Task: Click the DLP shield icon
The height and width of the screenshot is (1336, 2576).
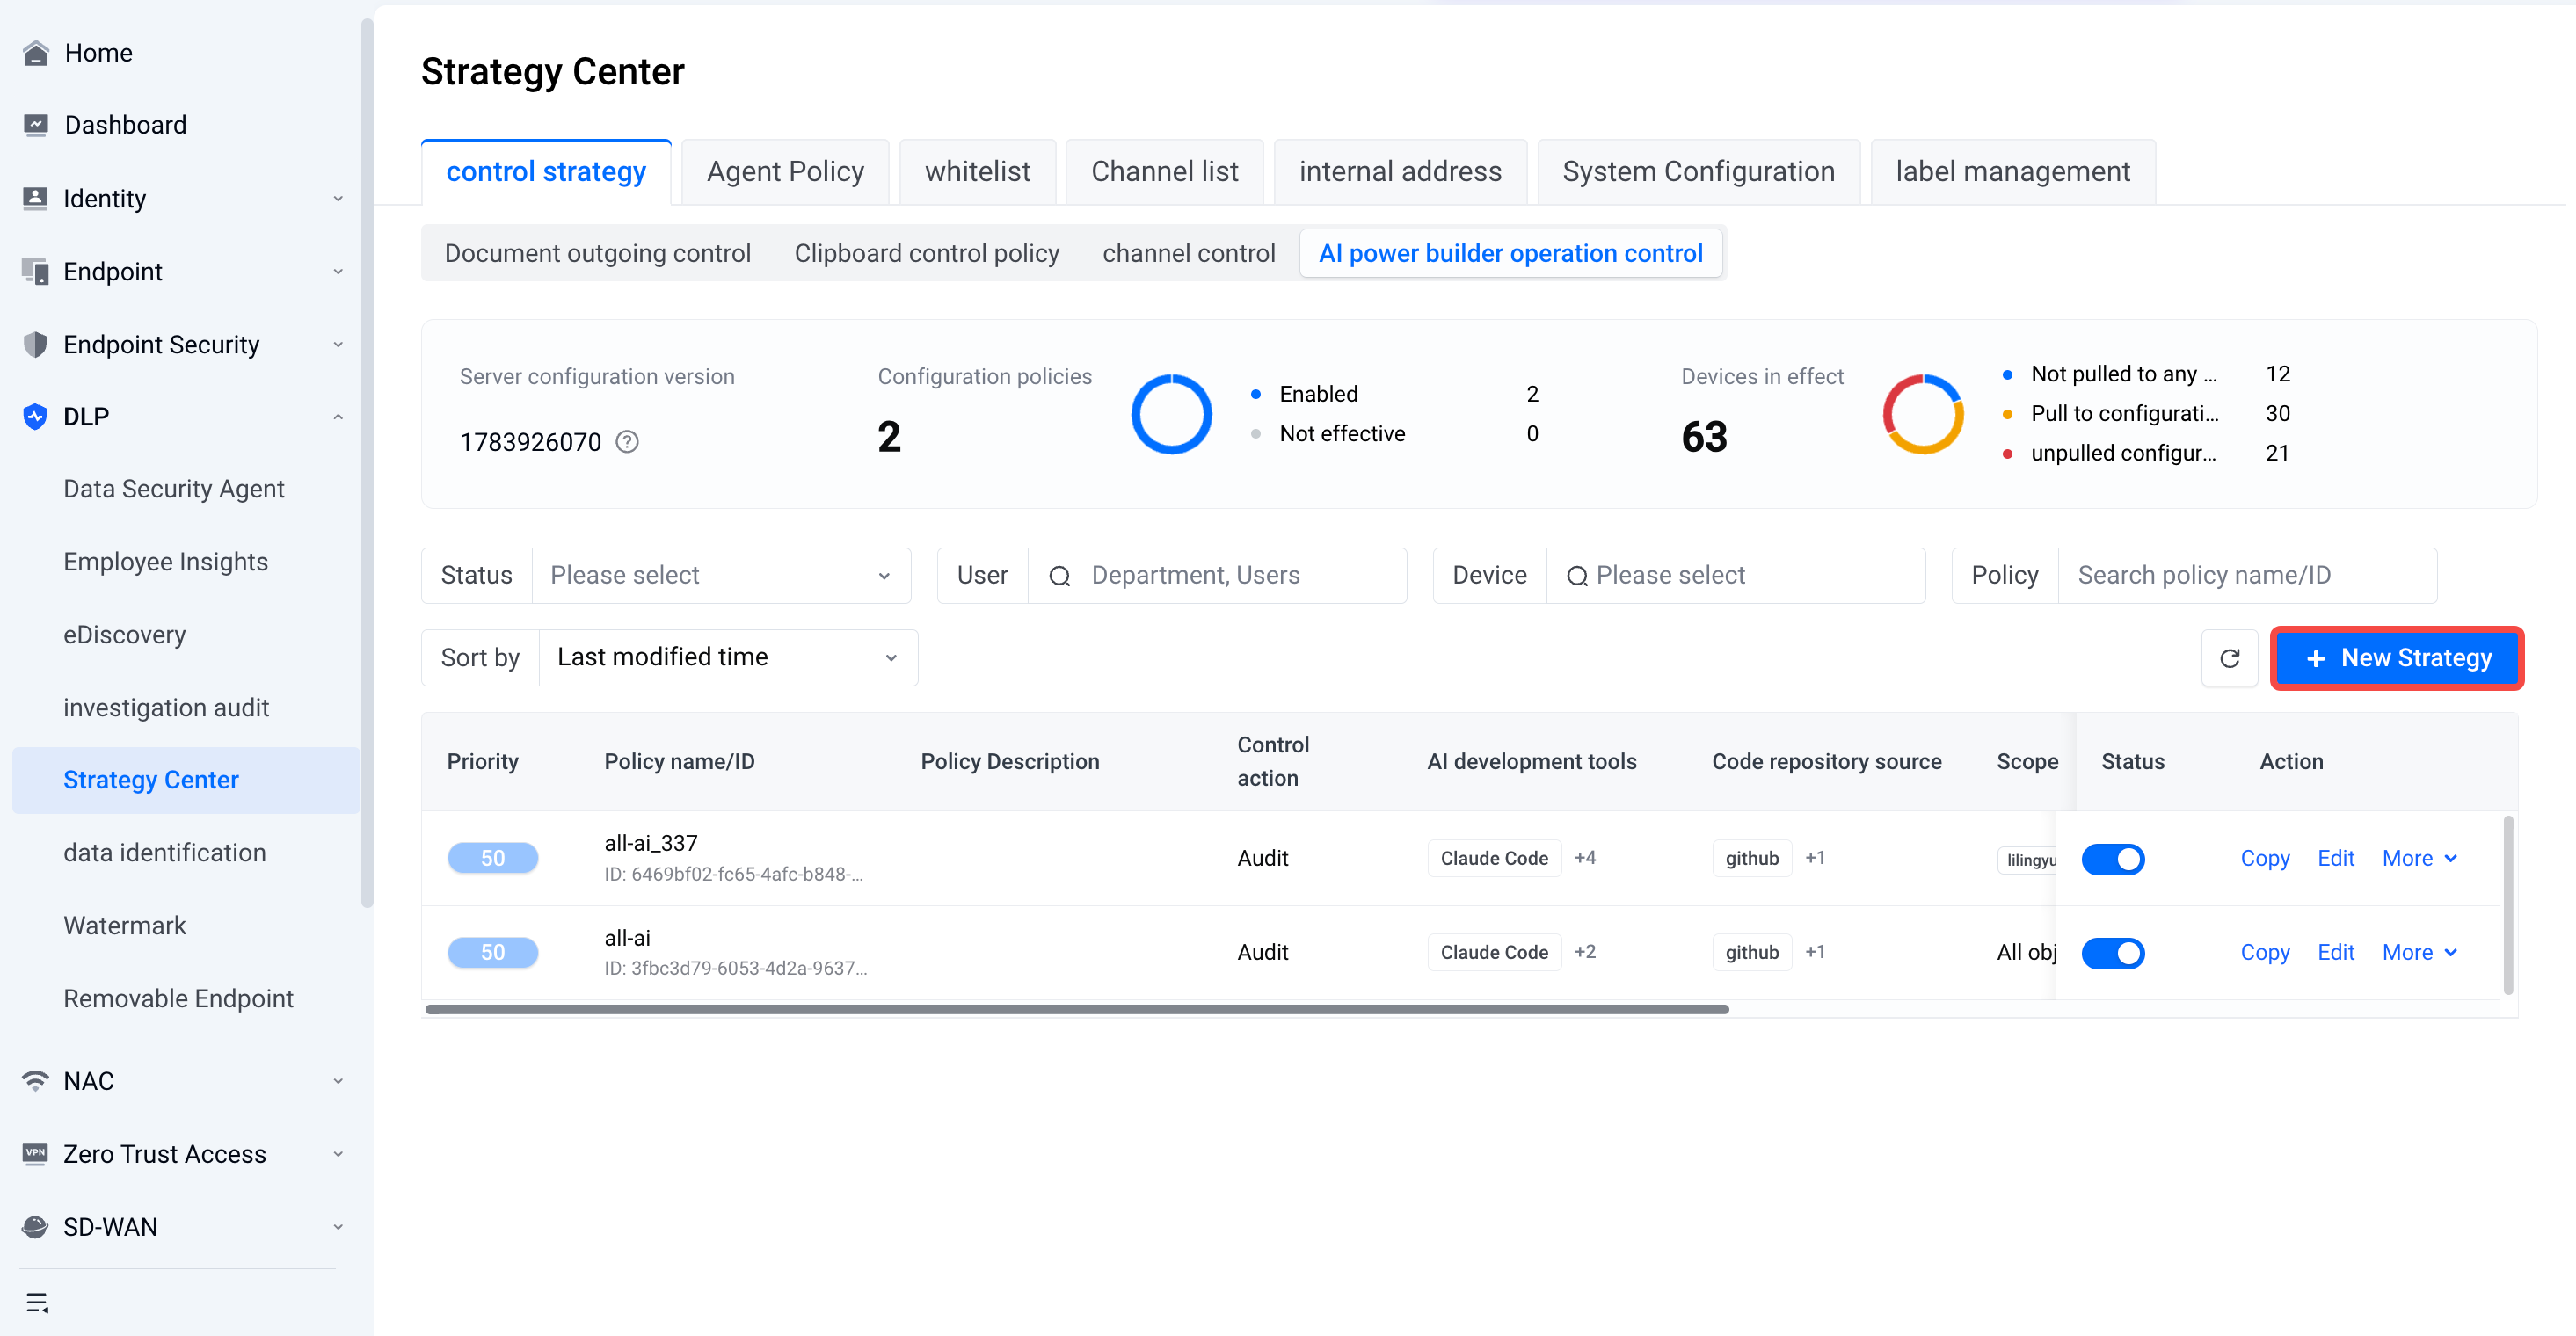Action: pyautogui.click(x=36, y=417)
